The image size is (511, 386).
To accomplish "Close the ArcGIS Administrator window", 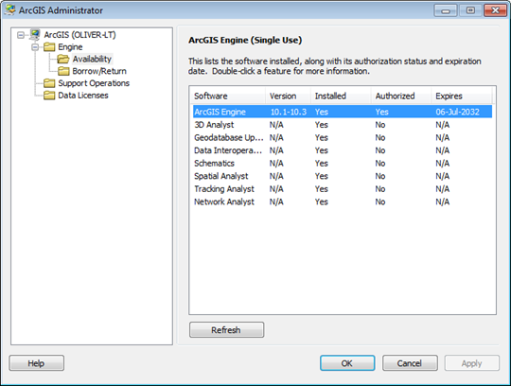I will pyautogui.click(x=495, y=10).
